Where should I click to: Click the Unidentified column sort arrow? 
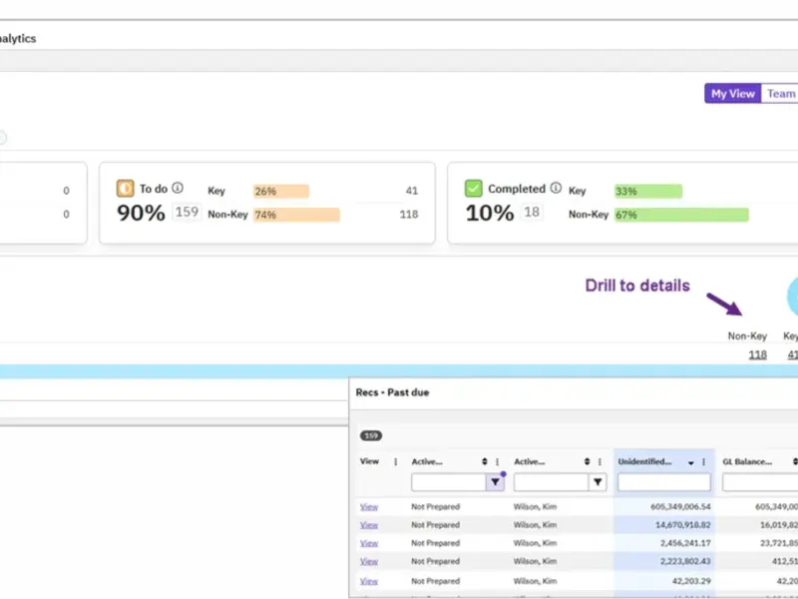tap(690, 462)
